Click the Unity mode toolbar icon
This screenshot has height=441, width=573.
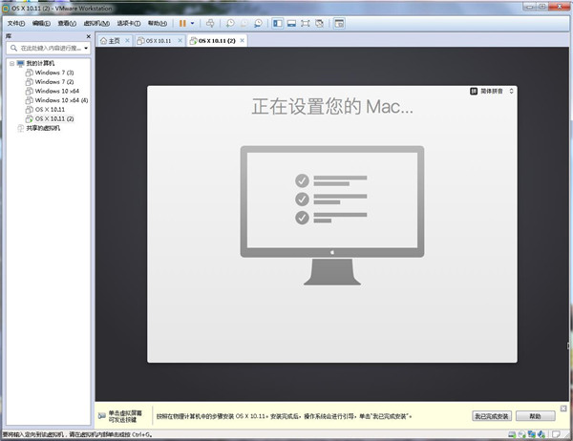point(319,23)
